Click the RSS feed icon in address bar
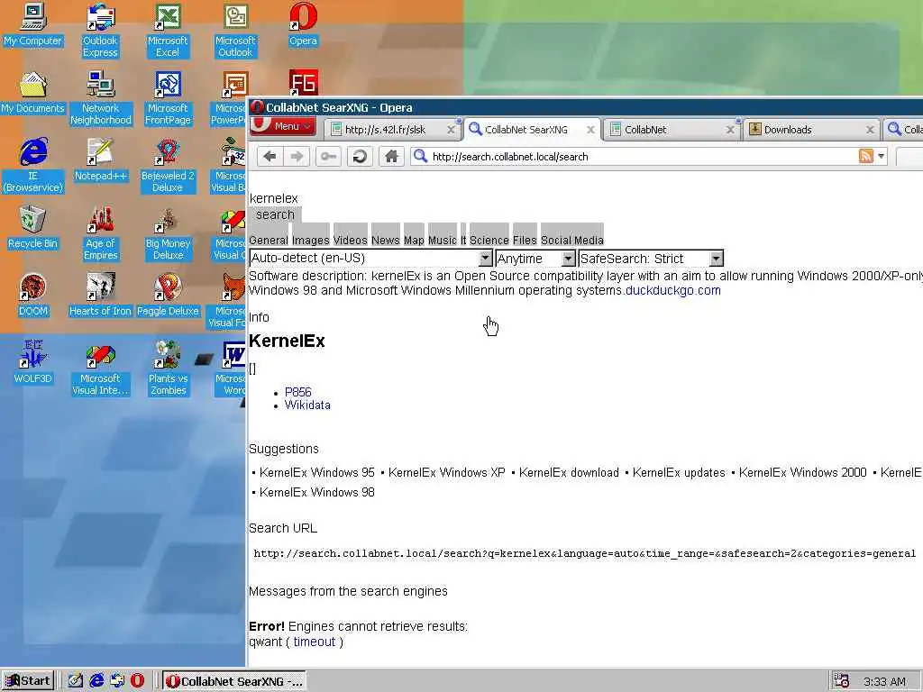The width and height of the screenshot is (923, 692). [866, 157]
